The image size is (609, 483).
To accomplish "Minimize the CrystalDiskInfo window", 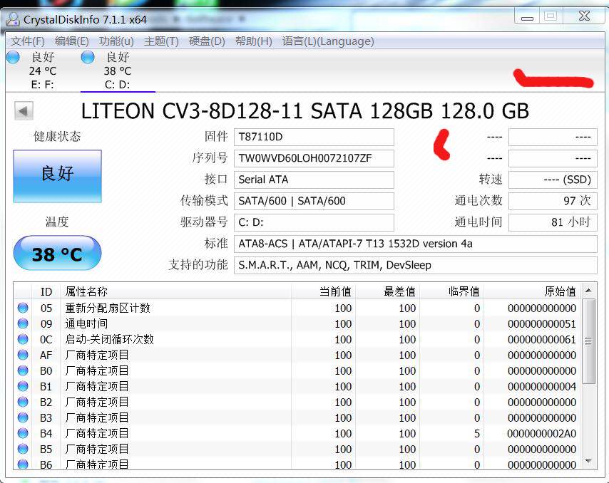I will point(527,16).
